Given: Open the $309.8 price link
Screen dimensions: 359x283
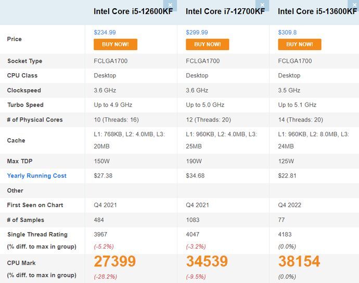Looking at the screenshot, I should point(288,32).
